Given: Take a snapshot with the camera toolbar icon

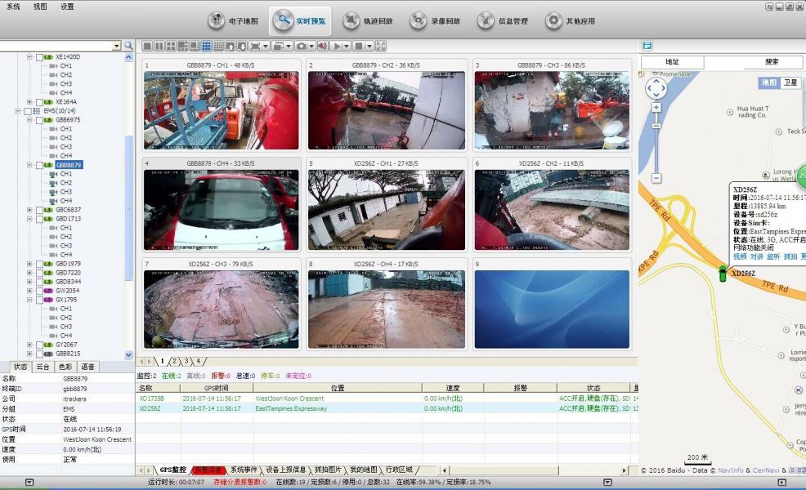Looking at the screenshot, I should pos(302,47).
